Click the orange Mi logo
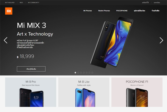The width and height of the screenshot is (167, 112). [9, 11]
